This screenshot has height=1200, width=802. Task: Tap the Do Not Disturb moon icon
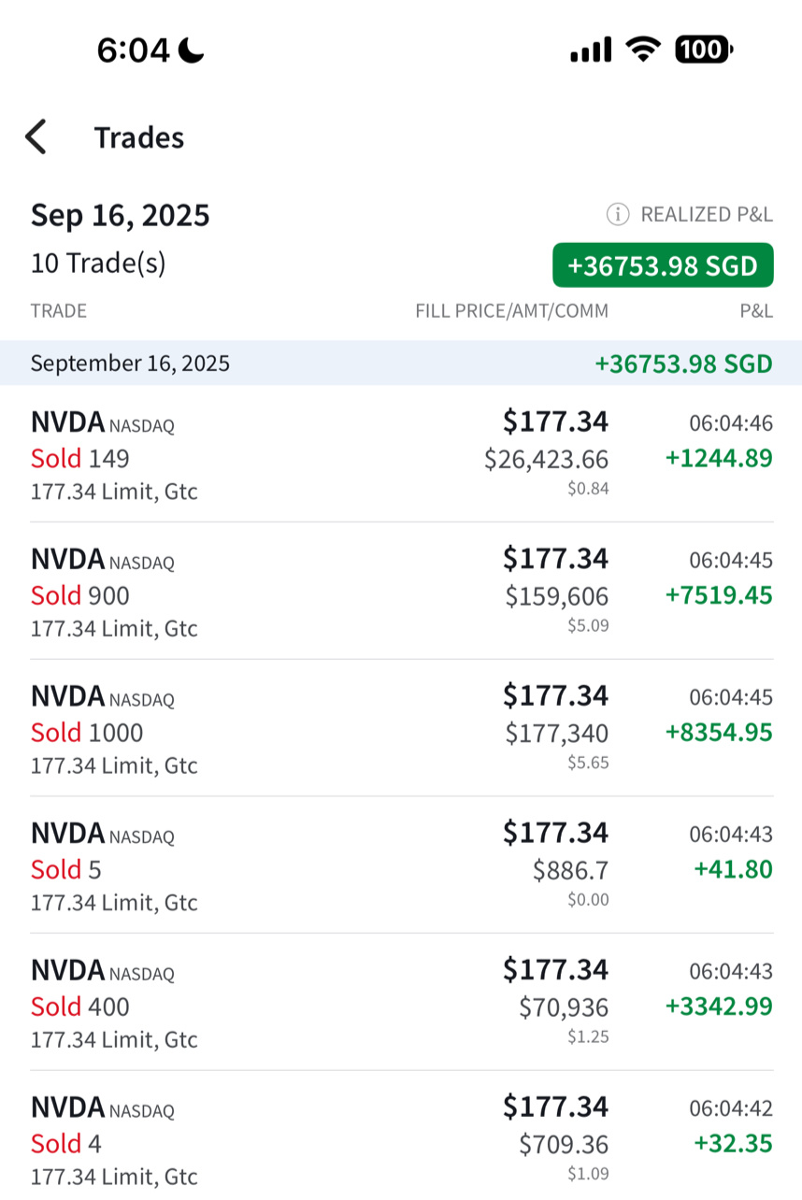[x=192, y=50]
